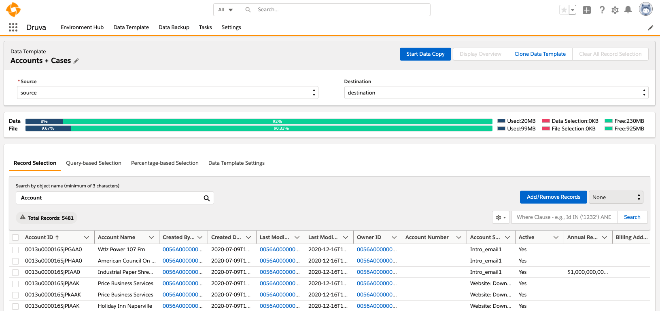This screenshot has width=660, height=311.
Task: Open the Data Template menu
Action: point(131,27)
